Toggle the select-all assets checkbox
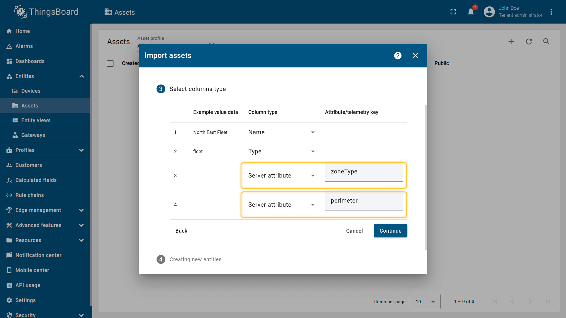Image resolution: width=566 pixels, height=318 pixels. pos(110,63)
